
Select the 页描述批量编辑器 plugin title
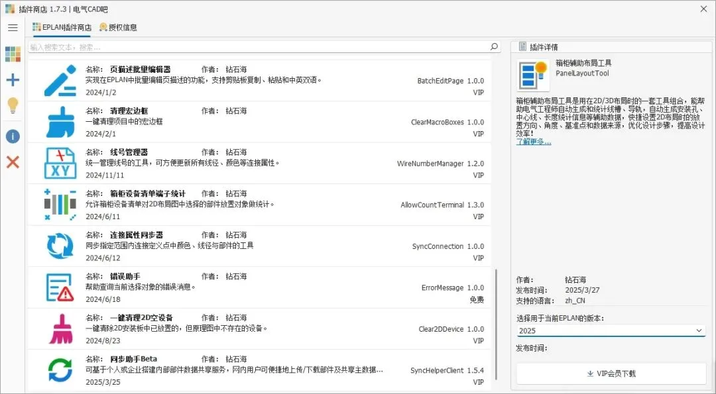tap(140, 70)
